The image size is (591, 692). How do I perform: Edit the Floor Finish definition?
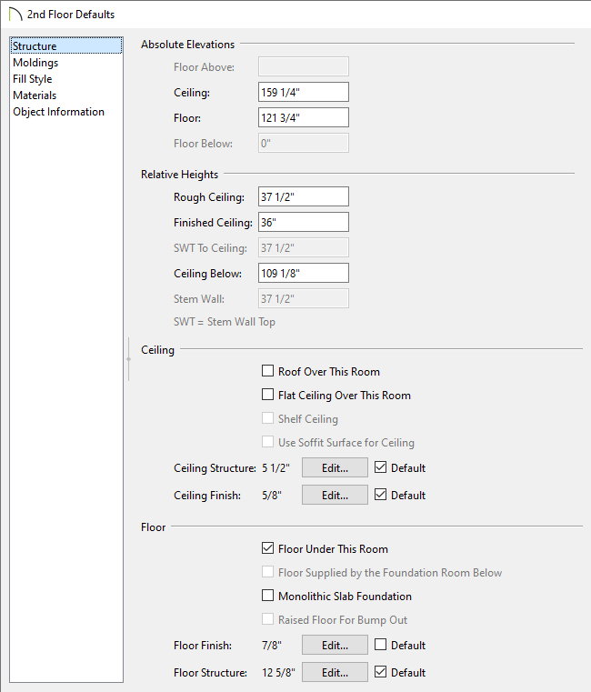pyautogui.click(x=335, y=646)
